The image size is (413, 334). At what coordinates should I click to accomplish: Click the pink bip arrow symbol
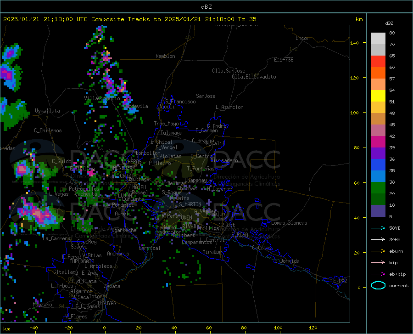(378, 263)
